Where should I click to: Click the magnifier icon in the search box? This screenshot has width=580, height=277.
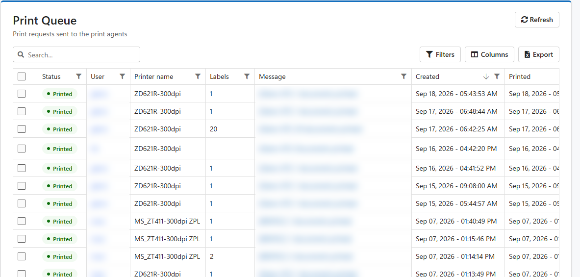21,55
